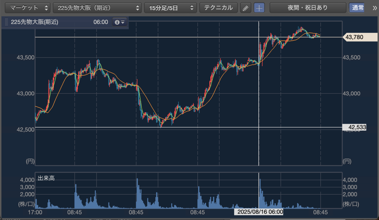Screen dimensions: 379x220
Task: Click the 2025/08/16 06:00 date label
Action: 258,211
